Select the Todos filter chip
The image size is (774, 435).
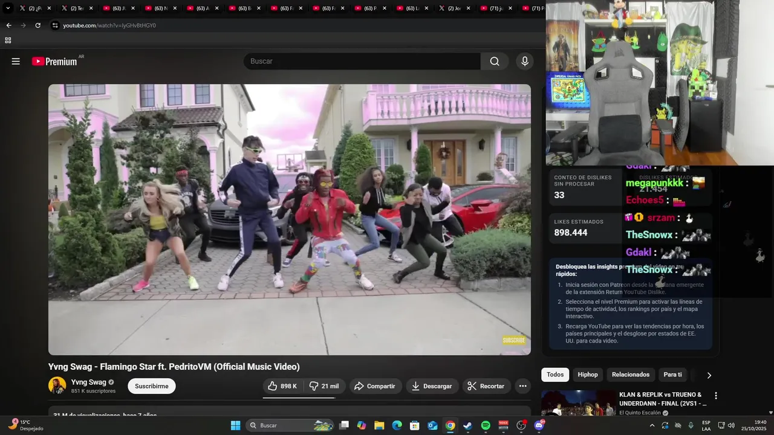click(x=555, y=375)
